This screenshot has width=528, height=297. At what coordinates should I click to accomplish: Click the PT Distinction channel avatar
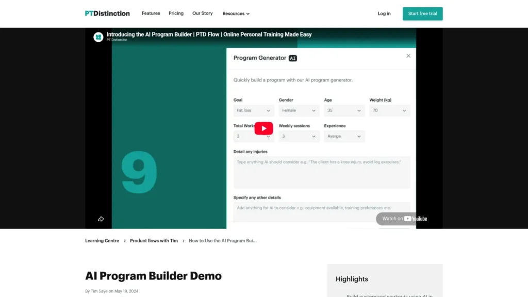[x=98, y=37]
